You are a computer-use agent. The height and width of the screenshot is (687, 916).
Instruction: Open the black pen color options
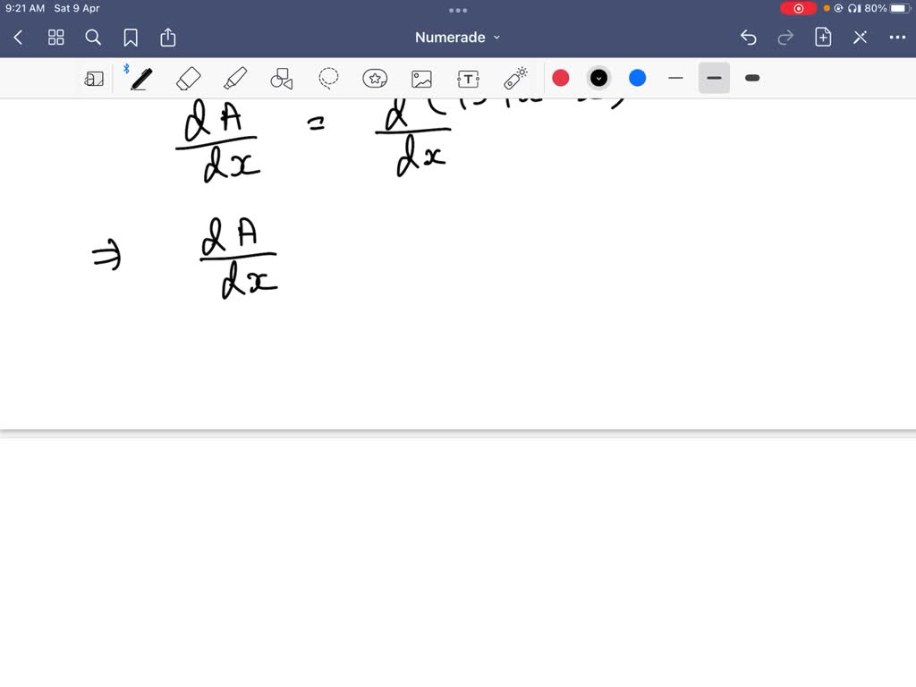click(598, 78)
